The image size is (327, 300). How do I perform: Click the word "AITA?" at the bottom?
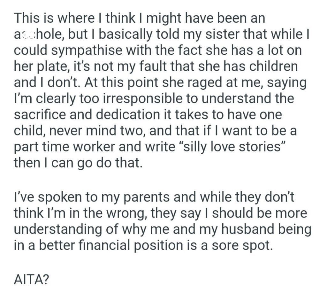click(x=32, y=280)
